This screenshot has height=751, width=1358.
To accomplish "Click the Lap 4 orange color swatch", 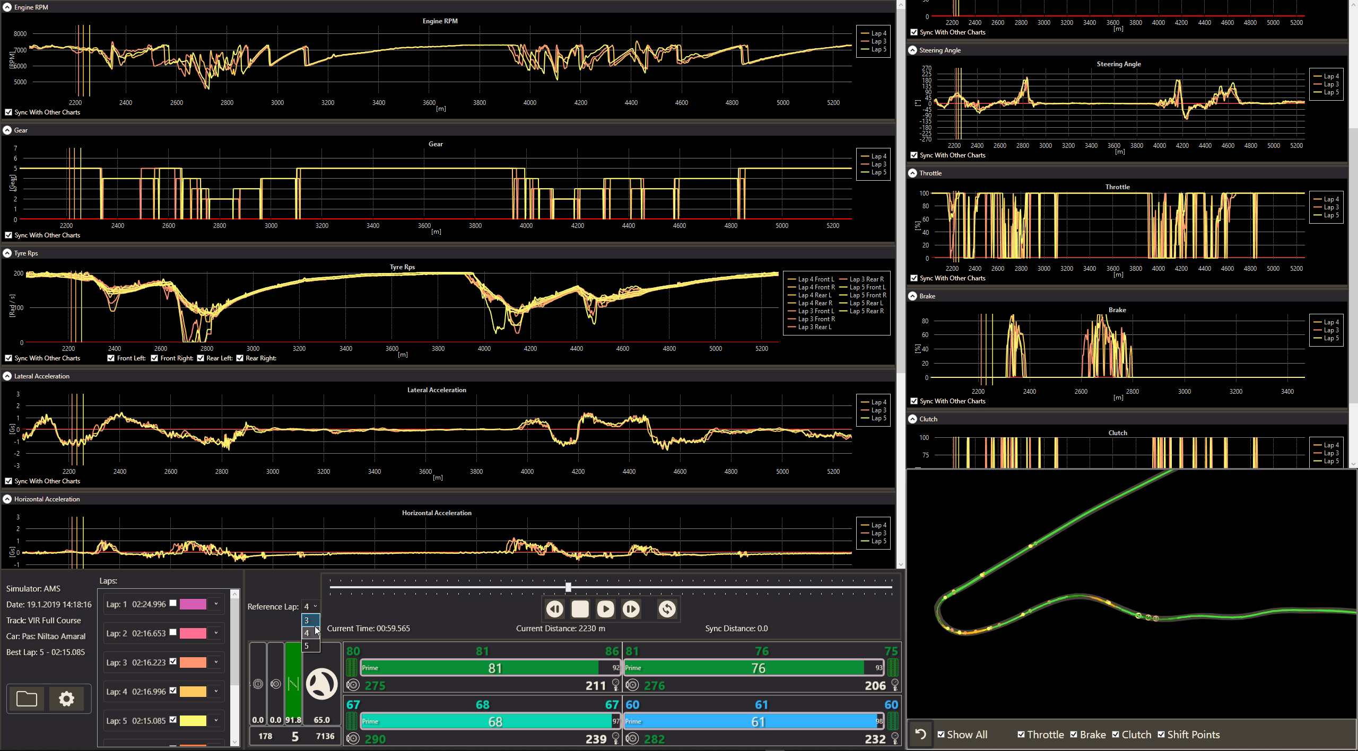I will point(193,691).
